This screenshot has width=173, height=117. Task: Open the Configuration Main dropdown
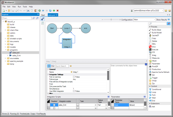tap(154, 20)
